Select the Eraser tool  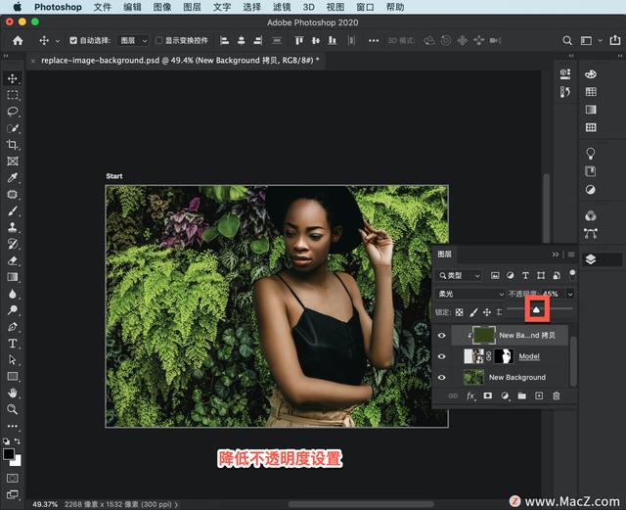pyautogui.click(x=13, y=260)
